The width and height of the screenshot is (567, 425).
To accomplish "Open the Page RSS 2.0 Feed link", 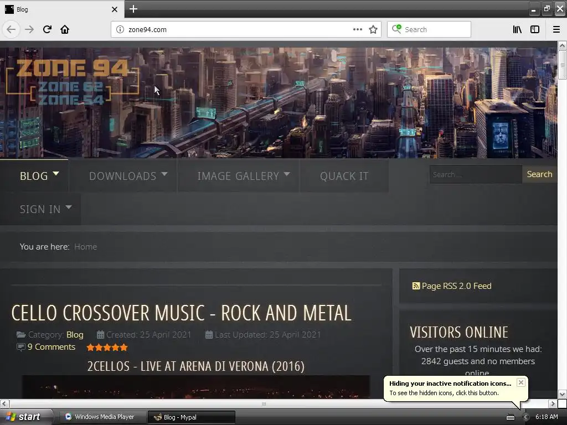I will [456, 286].
